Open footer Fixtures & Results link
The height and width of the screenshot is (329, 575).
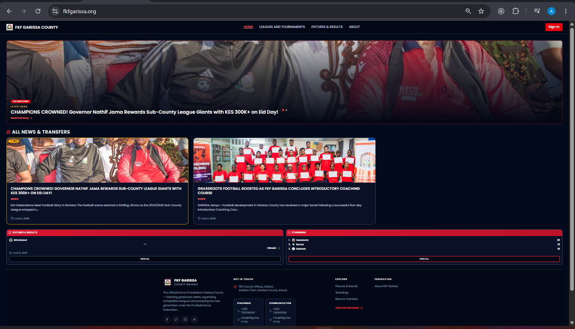point(347,286)
